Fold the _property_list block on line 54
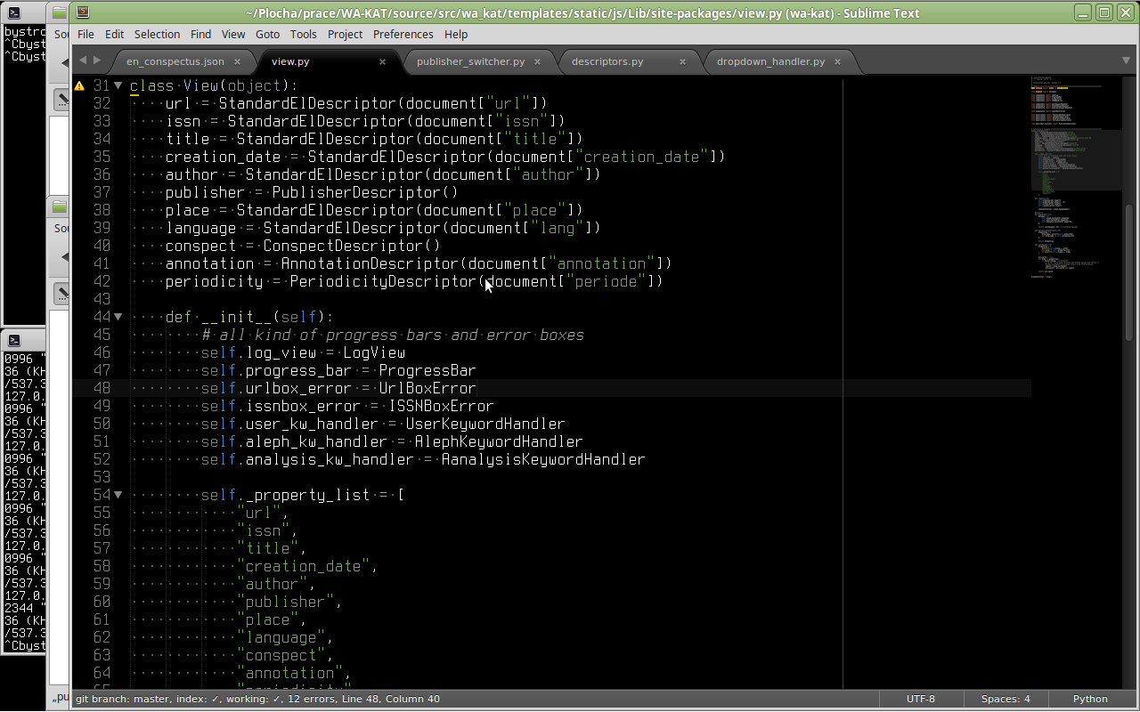This screenshot has width=1140, height=712. tap(118, 495)
